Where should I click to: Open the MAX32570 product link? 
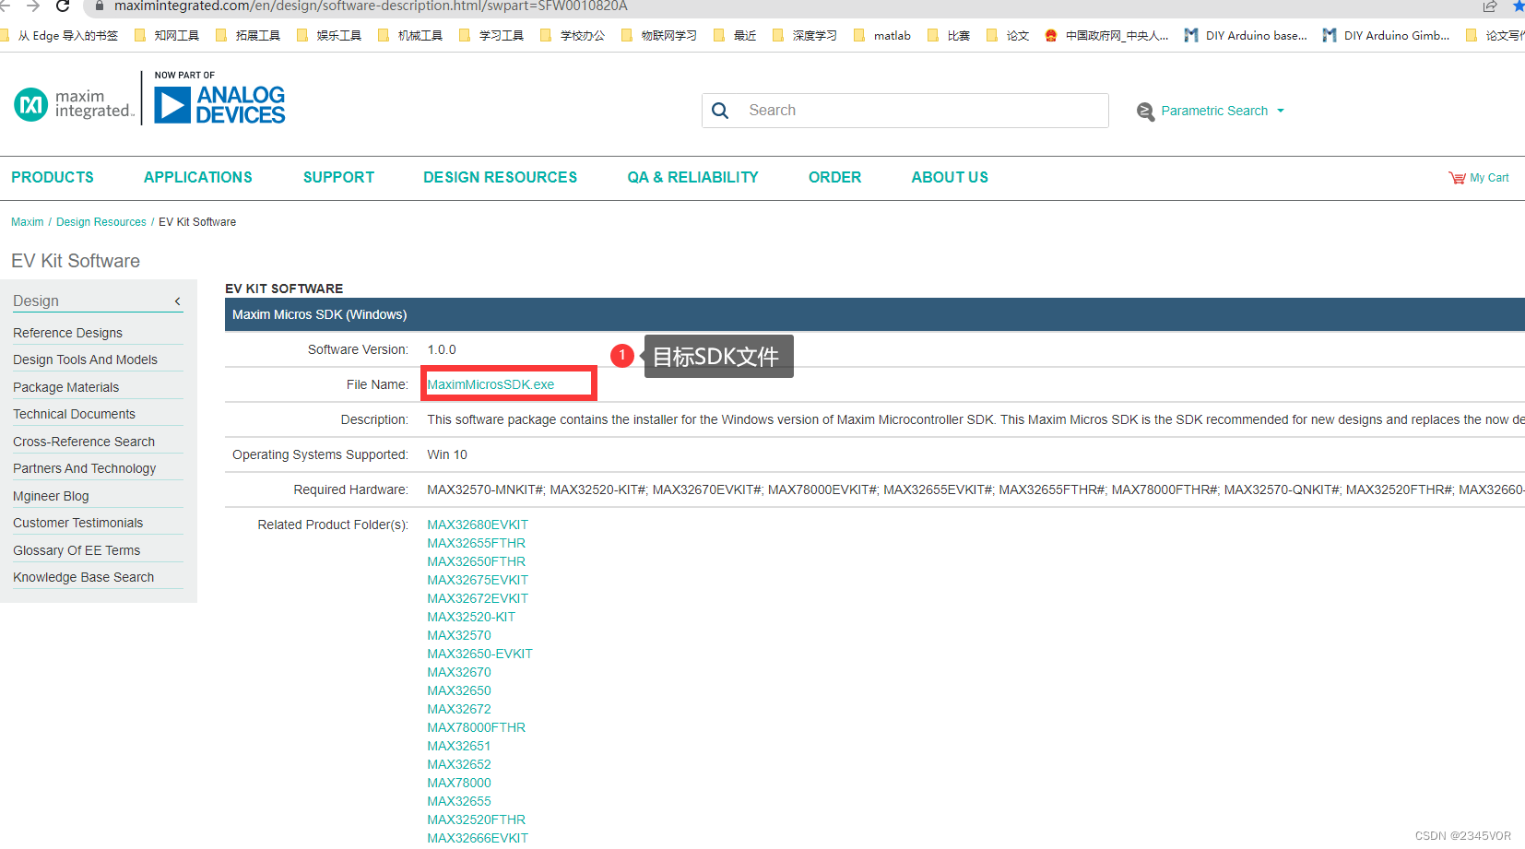tap(459, 635)
